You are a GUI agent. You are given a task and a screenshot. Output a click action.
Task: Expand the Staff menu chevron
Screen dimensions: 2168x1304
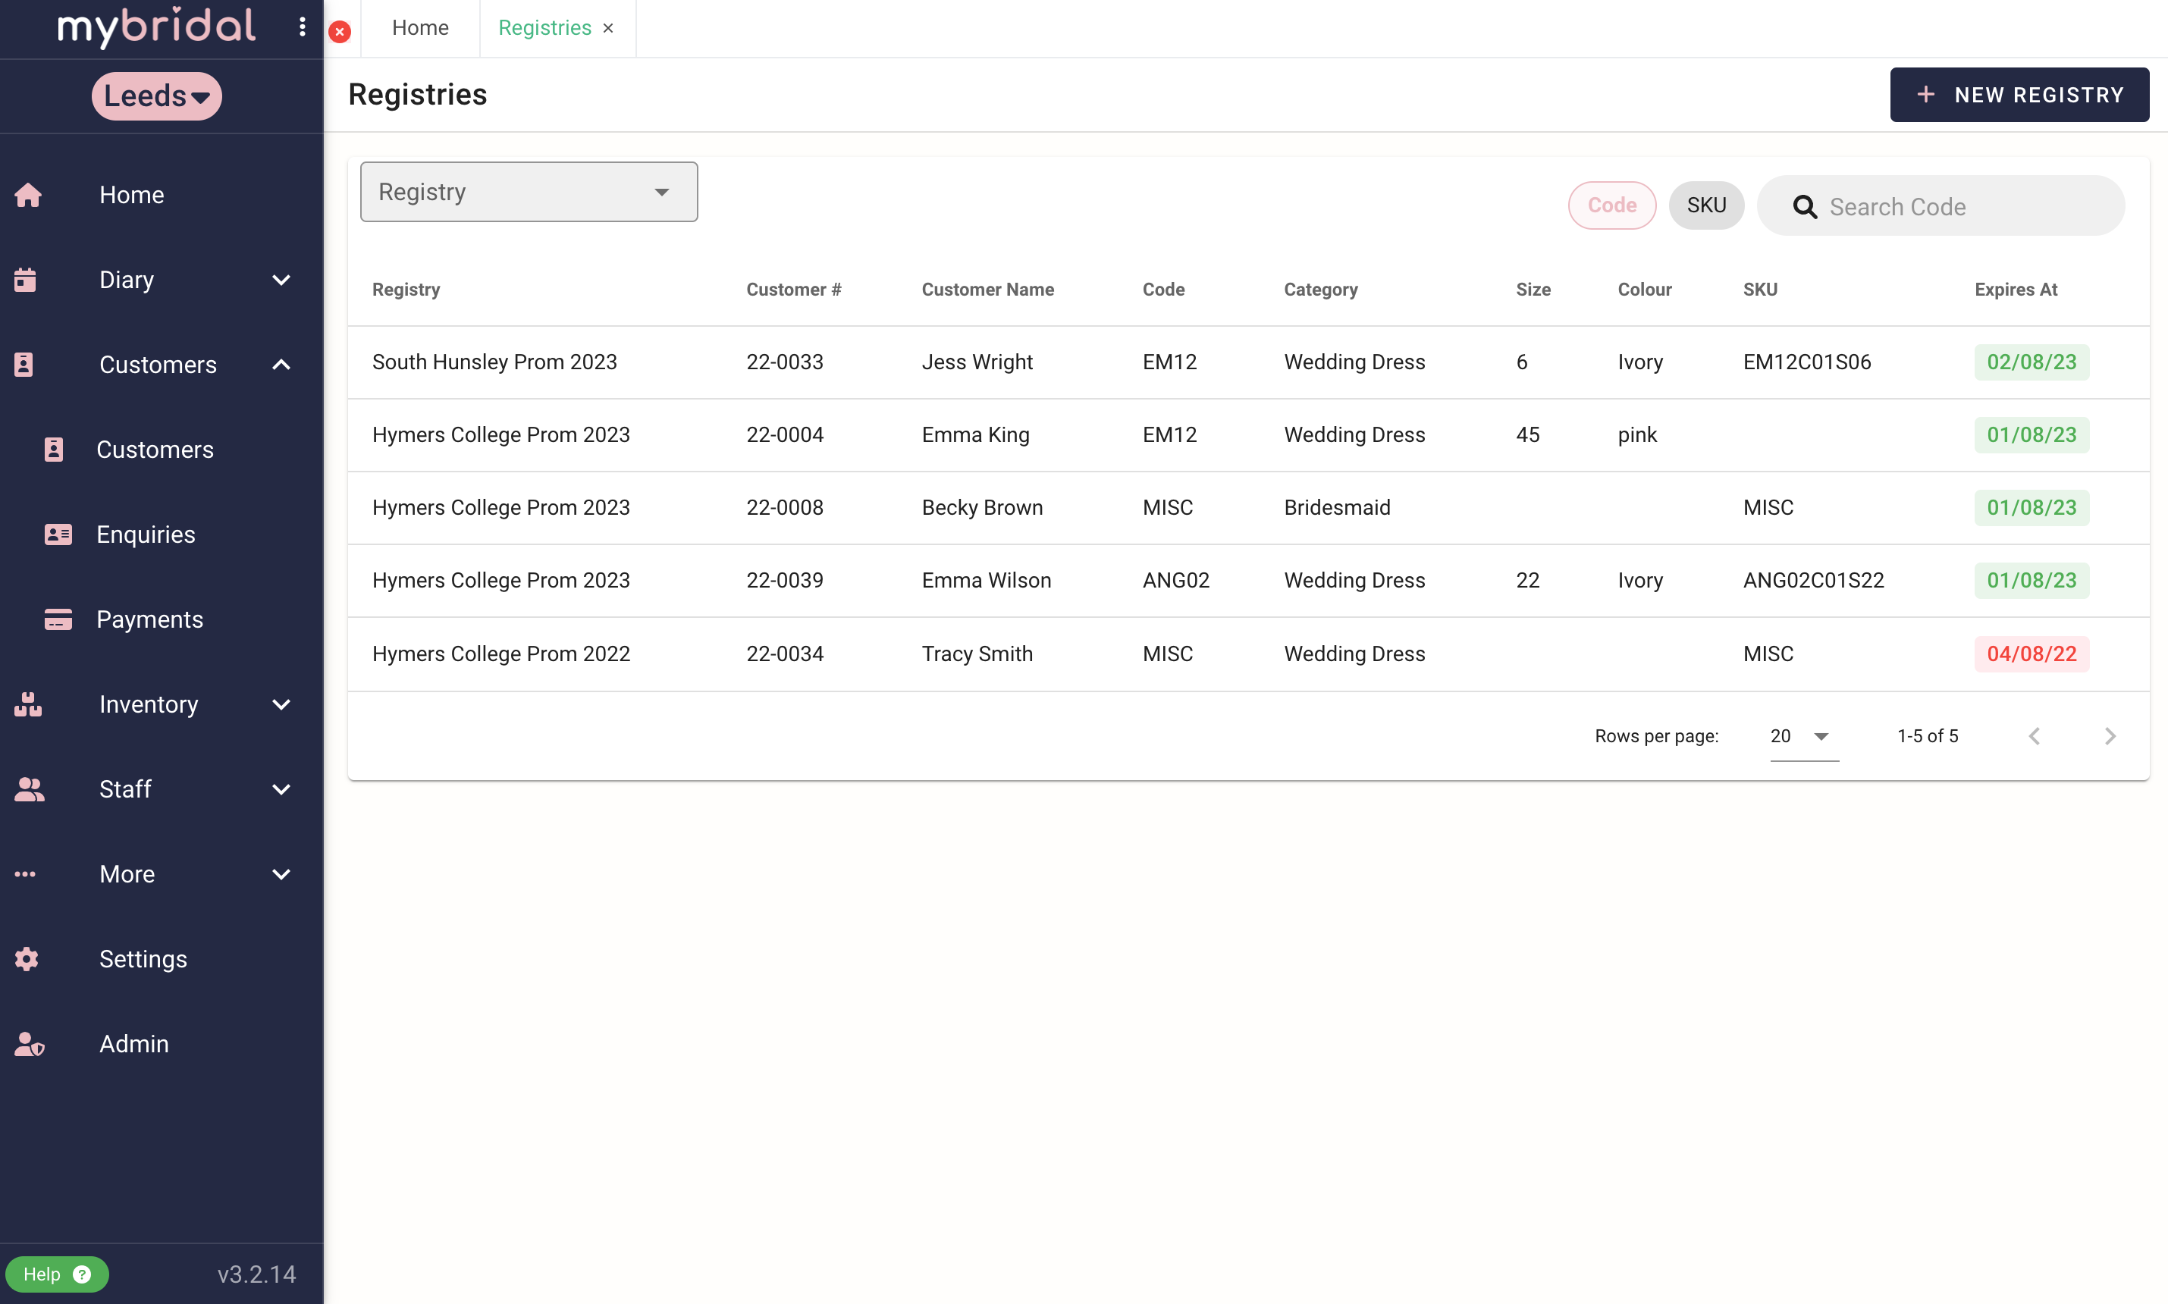pyautogui.click(x=281, y=789)
